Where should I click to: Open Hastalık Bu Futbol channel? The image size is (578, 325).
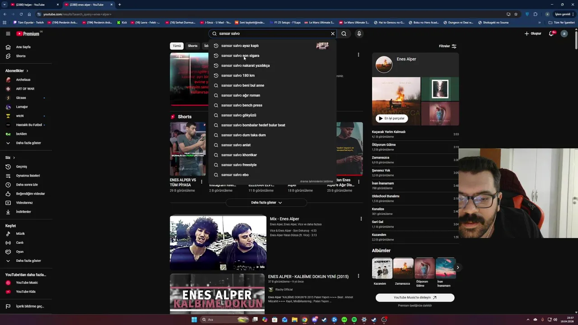point(29,125)
